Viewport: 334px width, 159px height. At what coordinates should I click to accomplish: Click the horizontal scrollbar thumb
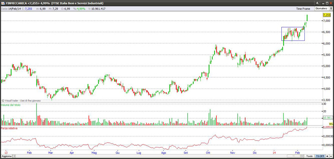tap(294, 156)
